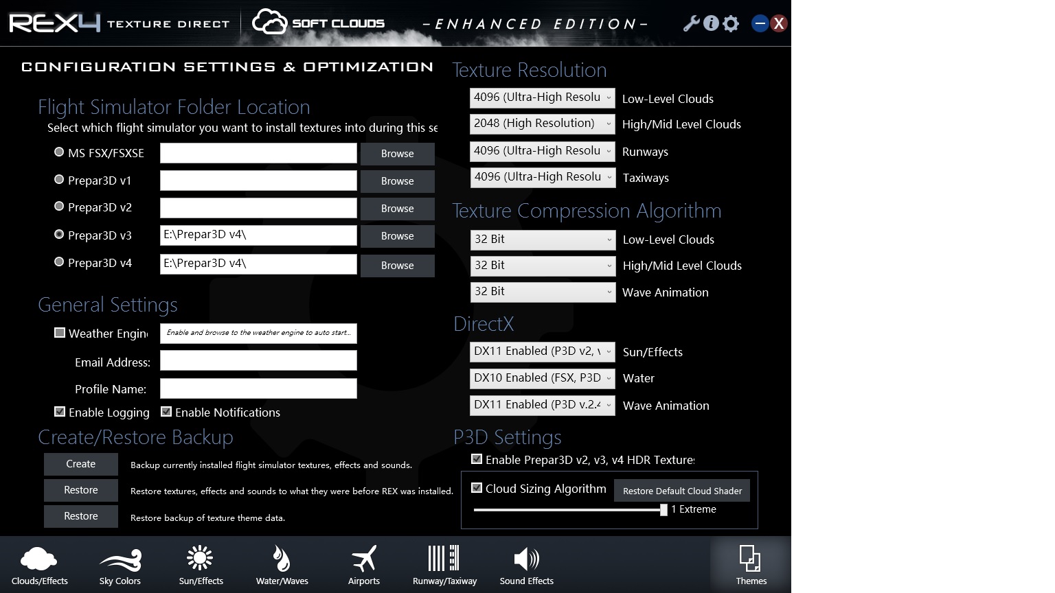Open the Clouds/Effects section
Viewport: 1055px width, 593px height.
39,565
